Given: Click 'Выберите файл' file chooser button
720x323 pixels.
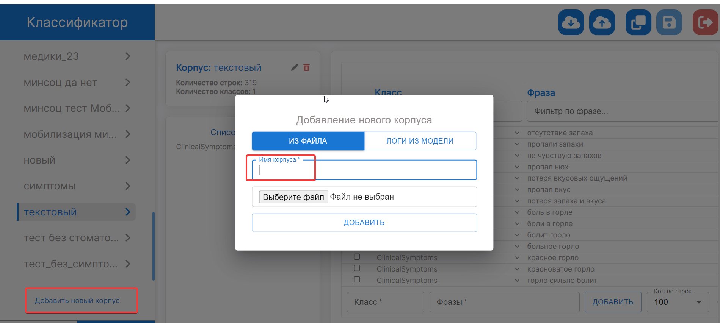Looking at the screenshot, I should click(x=293, y=197).
